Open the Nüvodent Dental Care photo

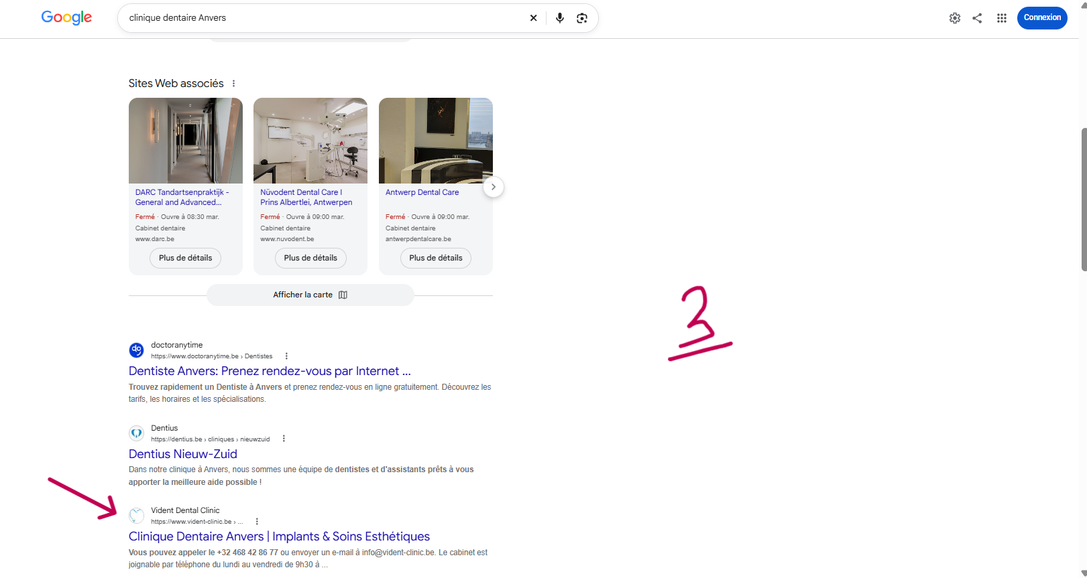coord(310,141)
